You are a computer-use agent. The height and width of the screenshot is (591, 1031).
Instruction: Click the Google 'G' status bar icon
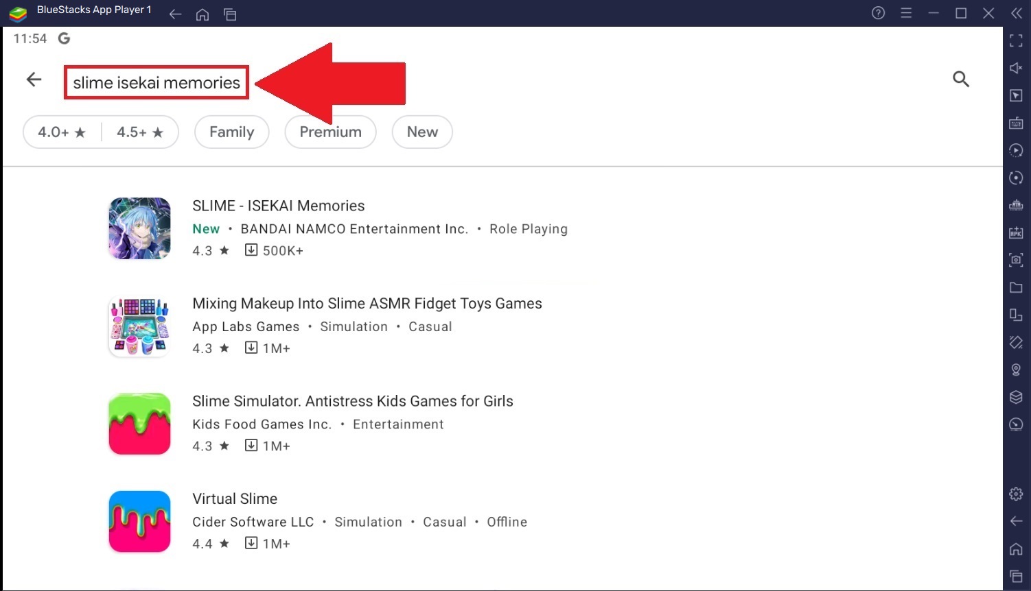coord(64,38)
